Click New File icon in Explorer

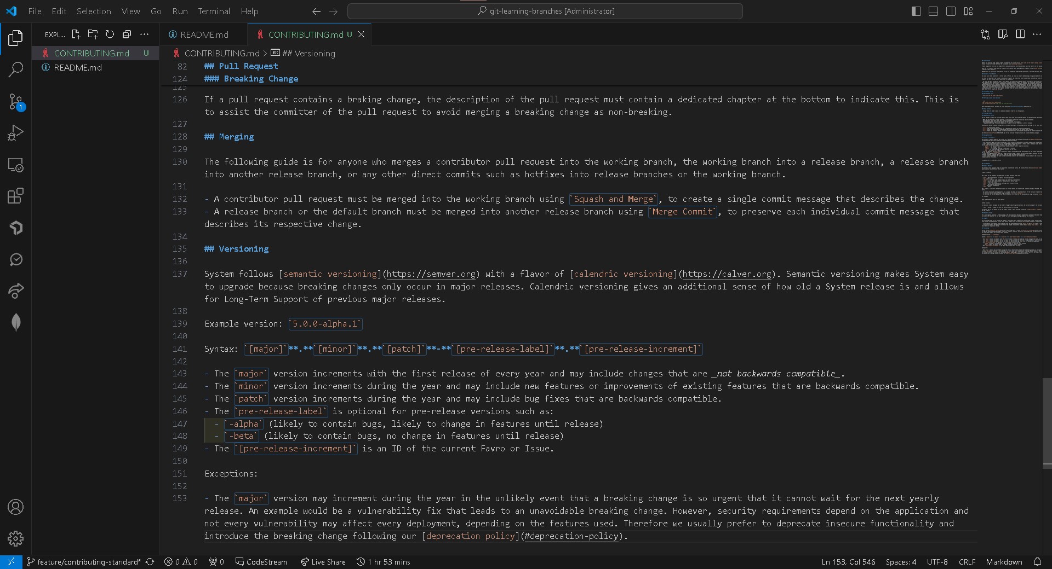coord(76,34)
